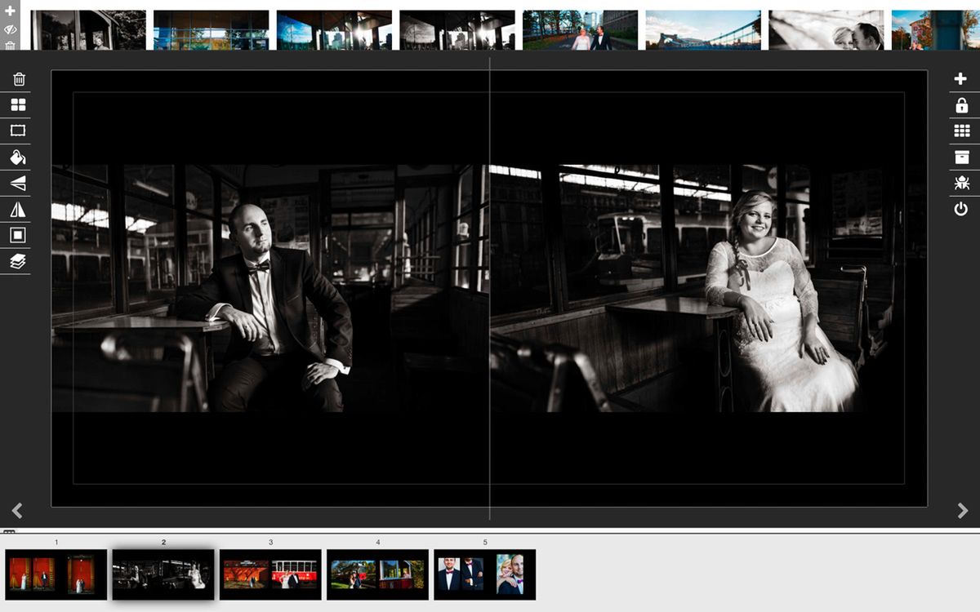Screen dimensions: 980x612
Task: Click the power icon on right toolbar
Action: coord(961,209)
